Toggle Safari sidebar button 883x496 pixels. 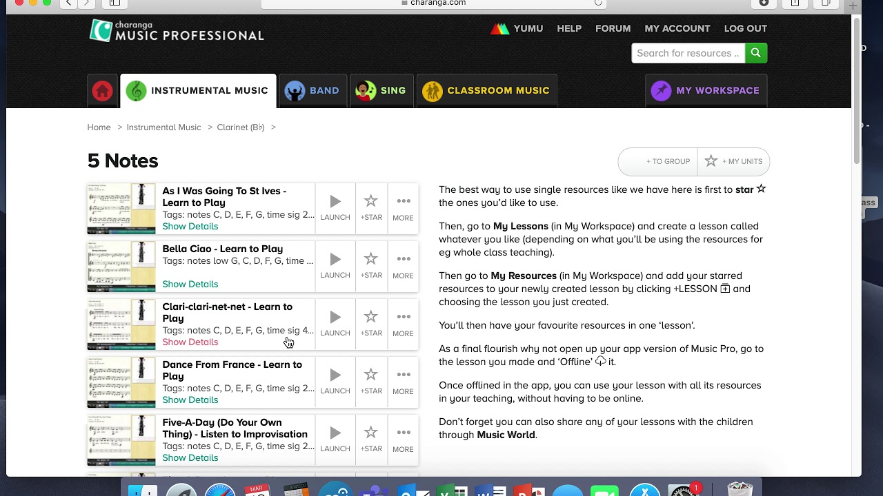click(x=115, y=3)
